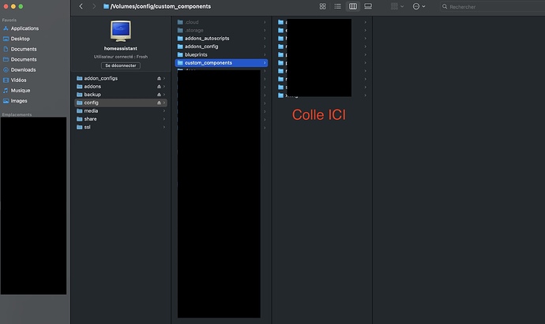Select the media folder
545x324 pixels.
(121, 110)
